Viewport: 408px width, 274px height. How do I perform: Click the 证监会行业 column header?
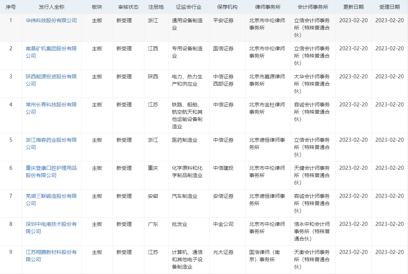[x=189, y=7]
